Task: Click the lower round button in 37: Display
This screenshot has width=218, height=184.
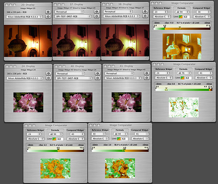Action: 97,16
